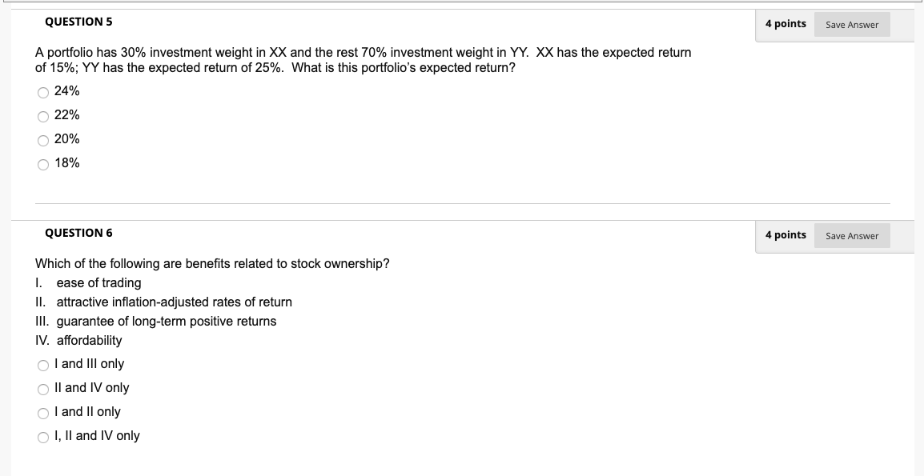Viewport: 924px width, 476px height.
Task: Click the '4 points' label beside Question 6
Action: (785, 235)
